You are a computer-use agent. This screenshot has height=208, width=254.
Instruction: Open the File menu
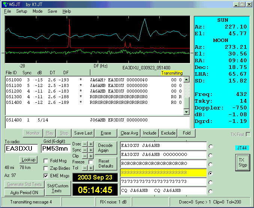tap(7, 11)
